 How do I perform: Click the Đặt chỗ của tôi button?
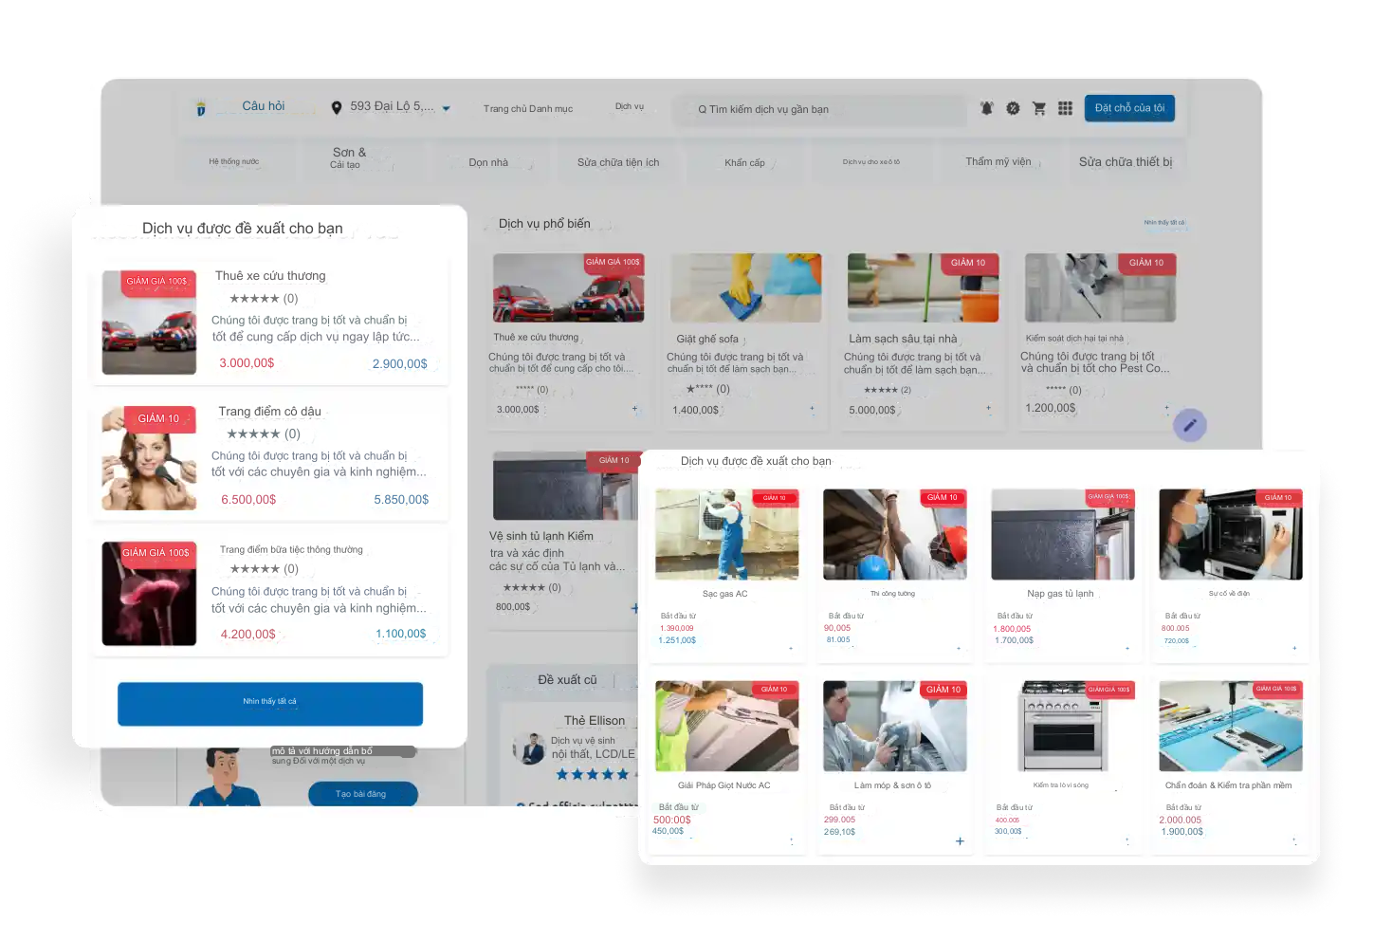pyautogui.click(x=1129, y=108)
